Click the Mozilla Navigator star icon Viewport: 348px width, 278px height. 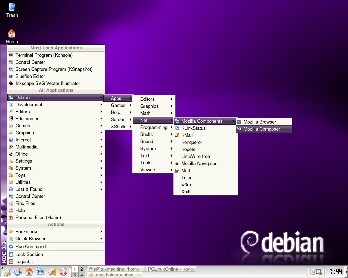[177, 163]
